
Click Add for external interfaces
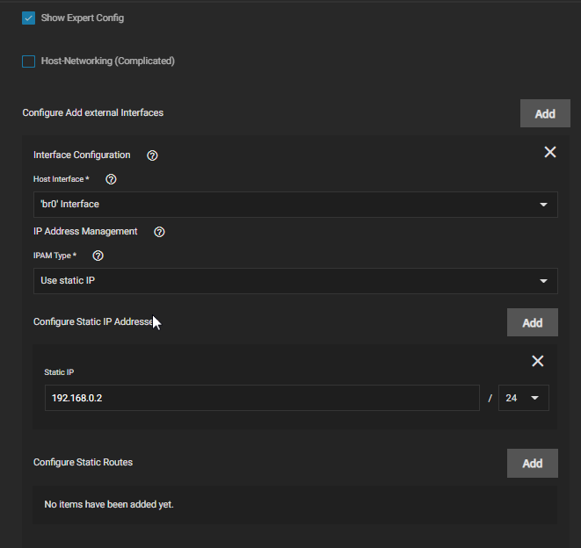(x=544, y=113)
